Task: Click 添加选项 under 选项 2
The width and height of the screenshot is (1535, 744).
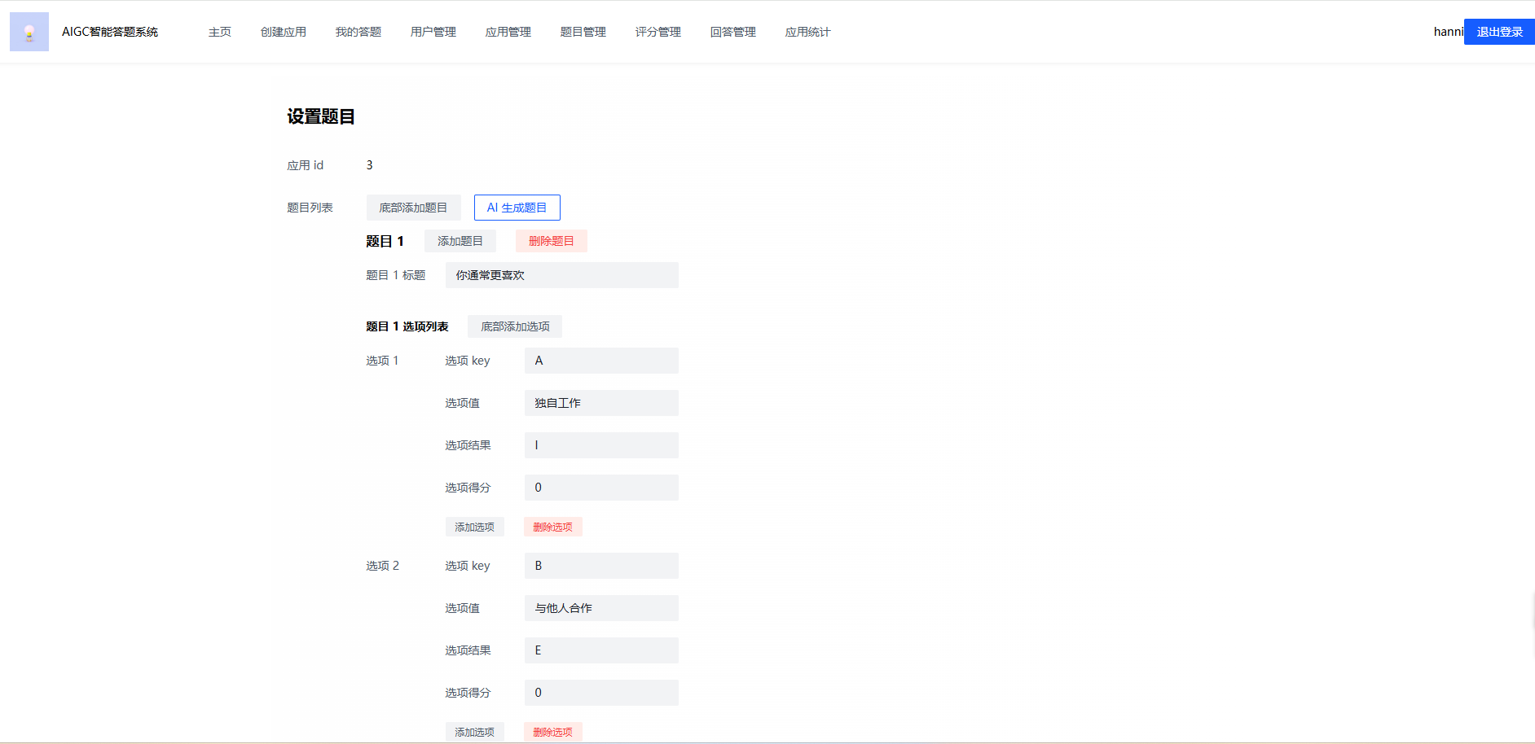Action: [x=475, y=732]
